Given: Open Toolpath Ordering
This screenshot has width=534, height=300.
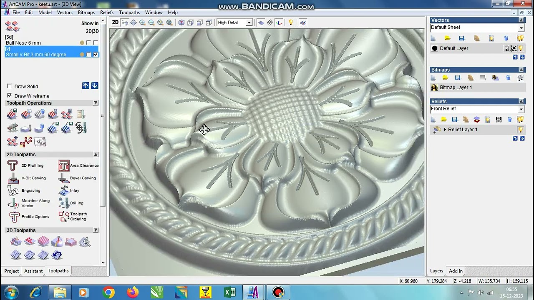Looking at the screenshot, I should (73, 217).
